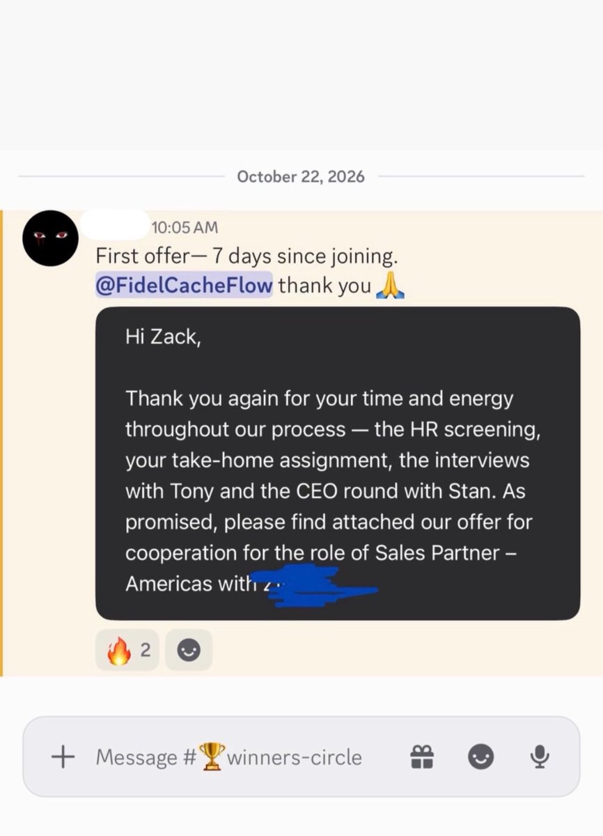The height and width of the screenshot is (836, 603).
Task: Select the October 22, 2026 date divider
Action: pyautogui.click(x=301, y=176)
